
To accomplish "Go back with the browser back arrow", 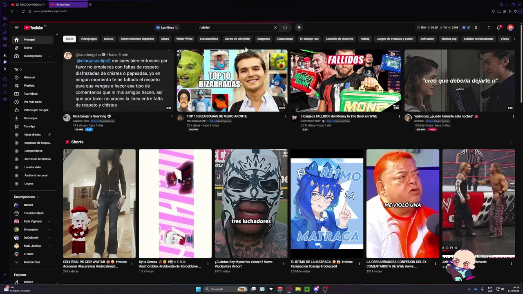I will [x=12, y=11].
